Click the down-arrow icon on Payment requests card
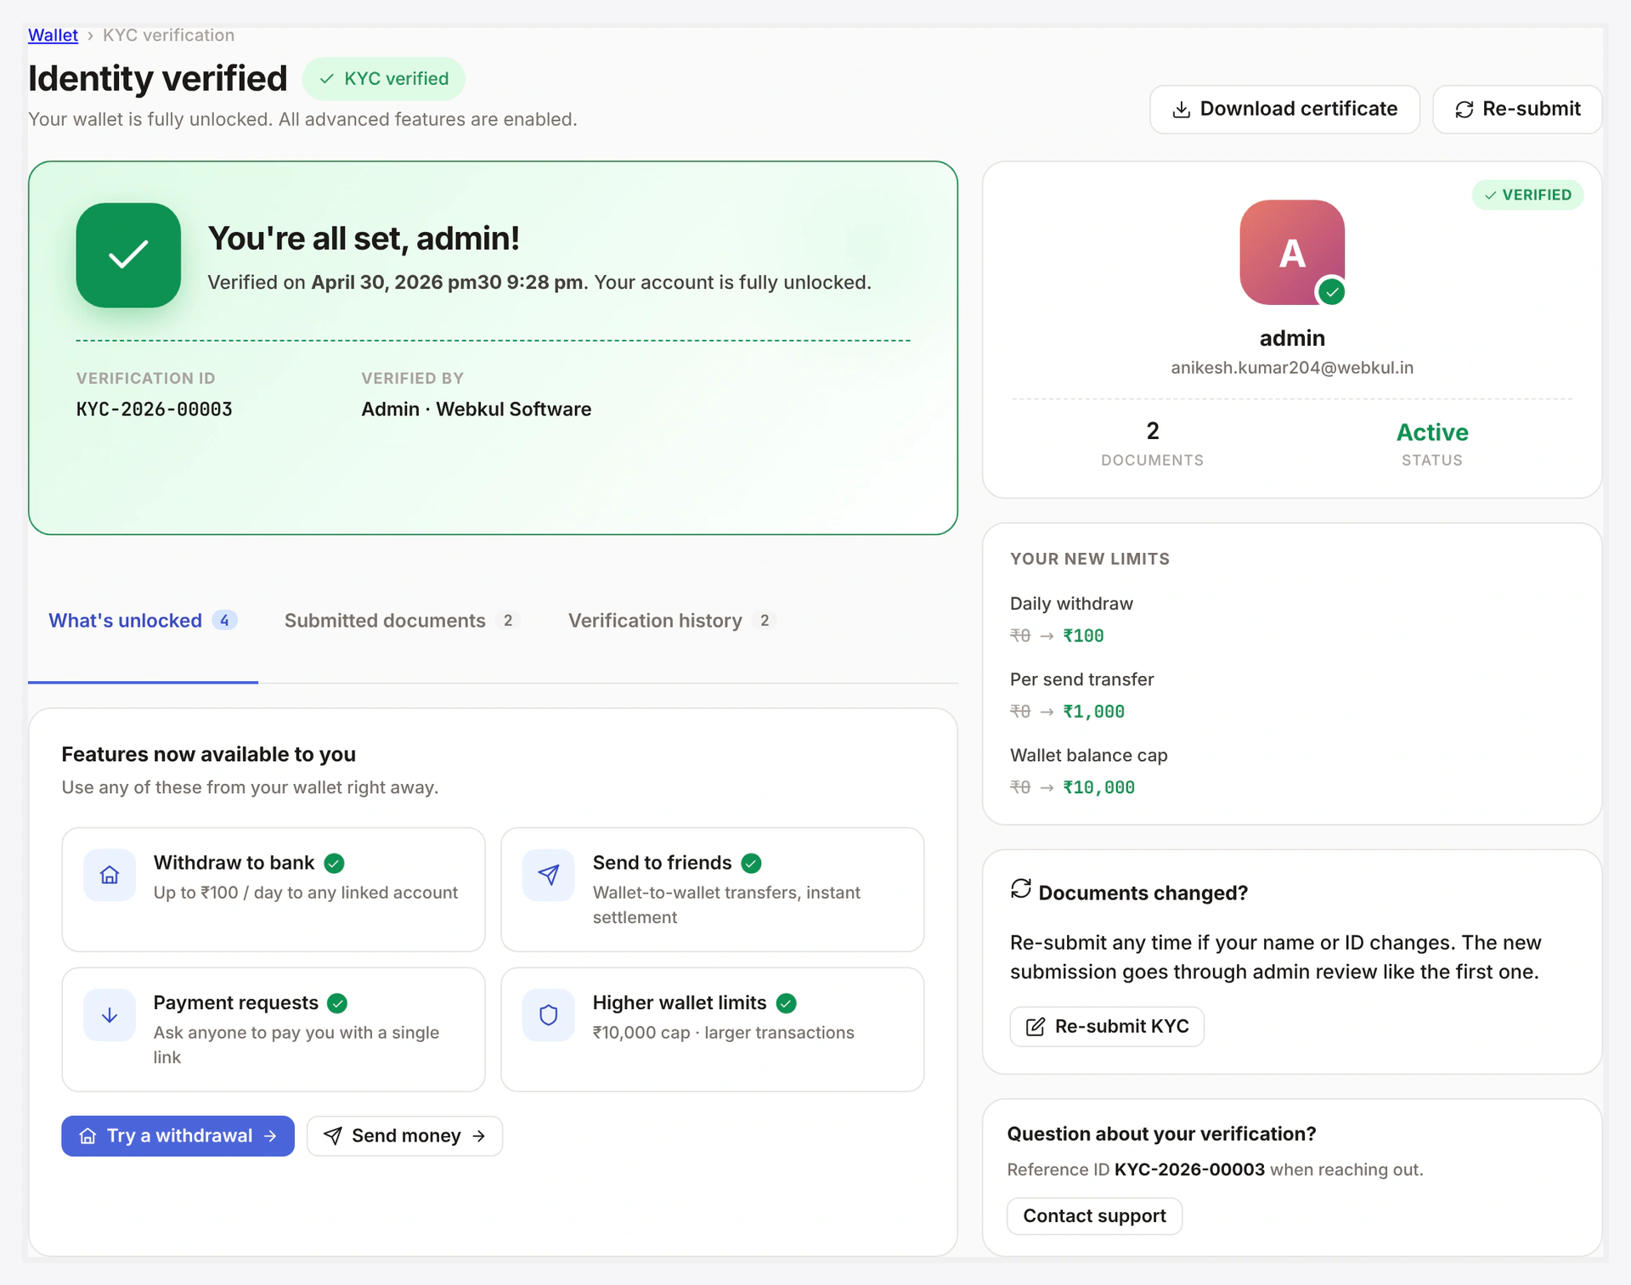 (110, 1015)
